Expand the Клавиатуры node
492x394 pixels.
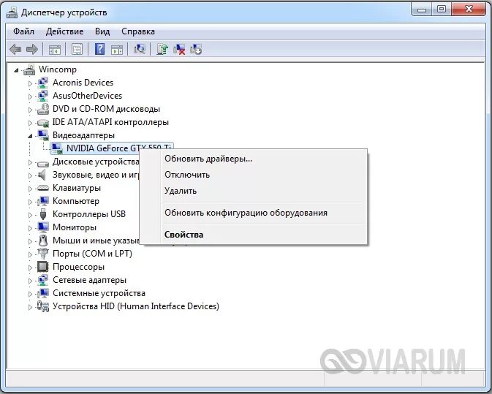point(30,189)
